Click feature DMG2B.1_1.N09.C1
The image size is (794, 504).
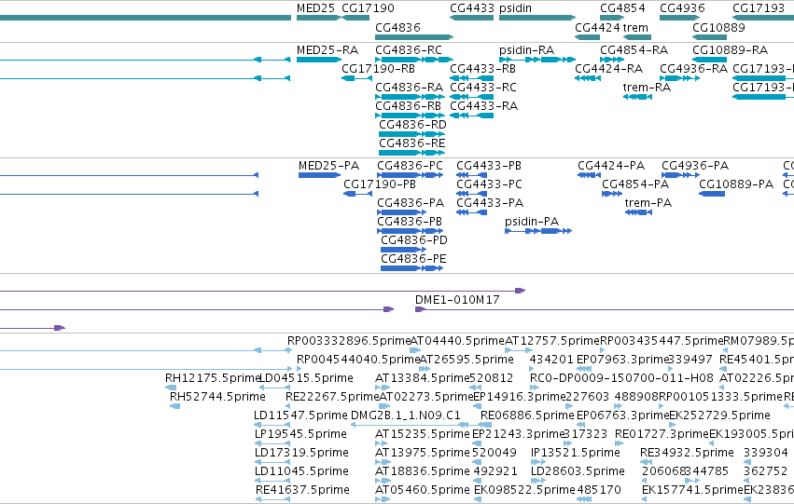pos(405,415)
